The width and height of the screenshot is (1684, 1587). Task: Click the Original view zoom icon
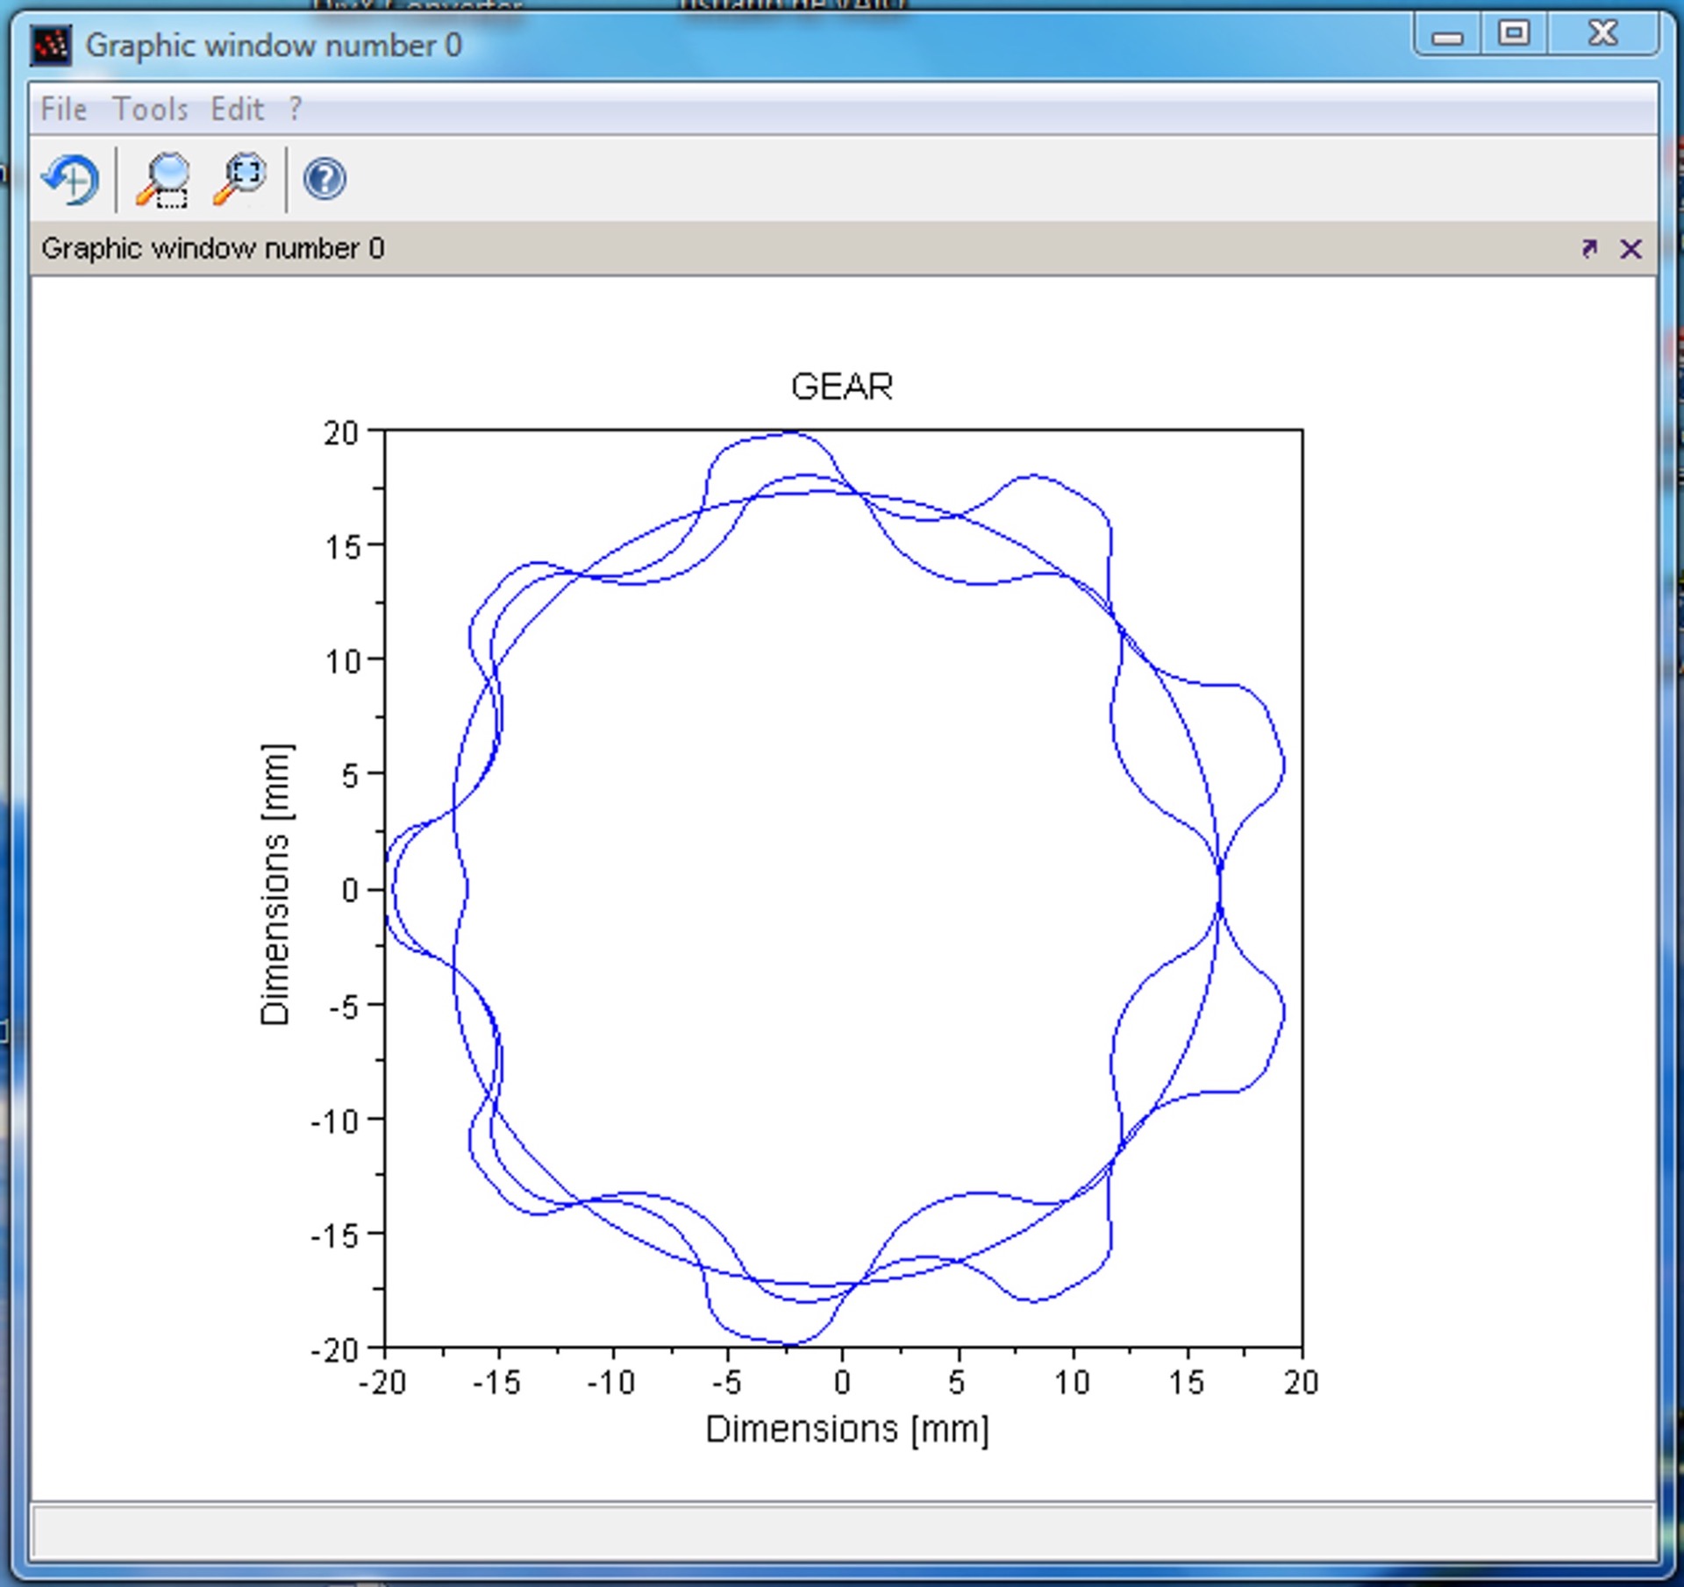[x=240, y=179]
